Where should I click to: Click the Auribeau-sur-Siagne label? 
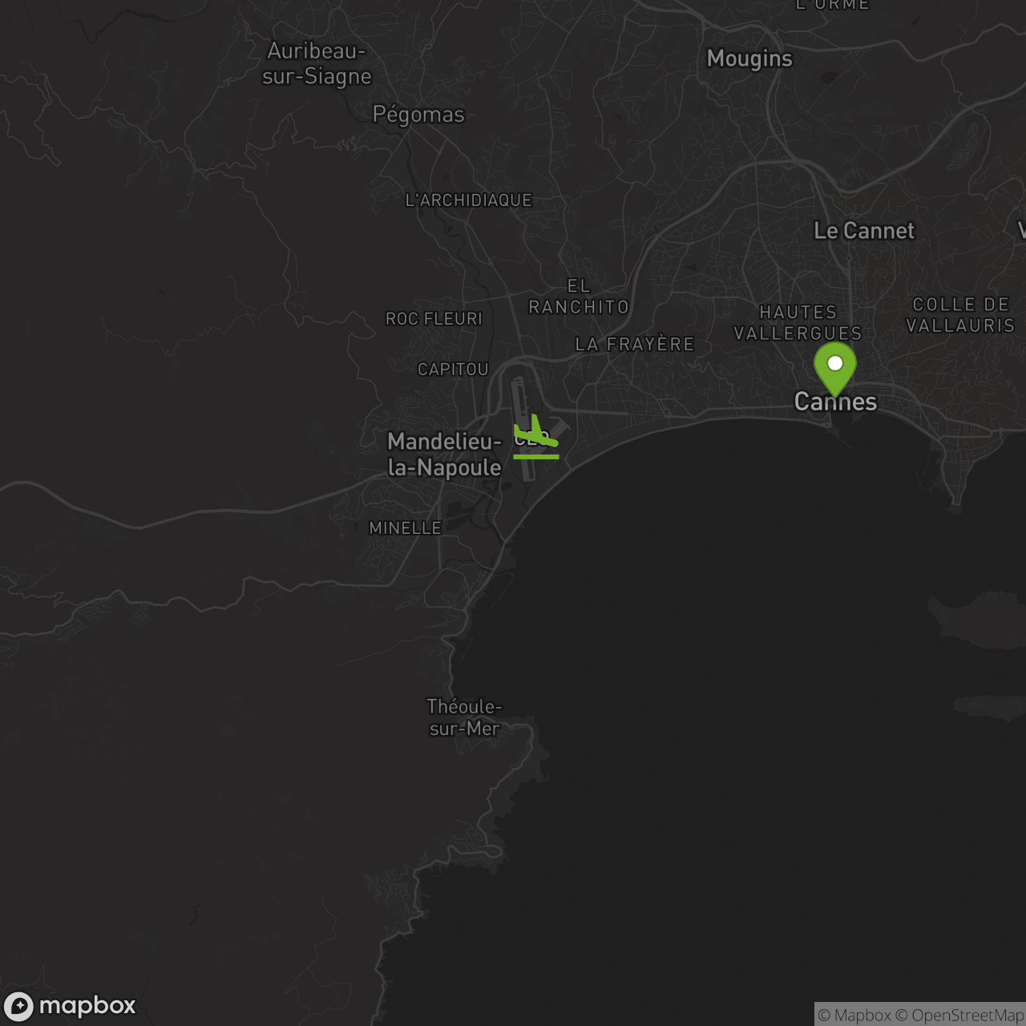tap(317, 63)
